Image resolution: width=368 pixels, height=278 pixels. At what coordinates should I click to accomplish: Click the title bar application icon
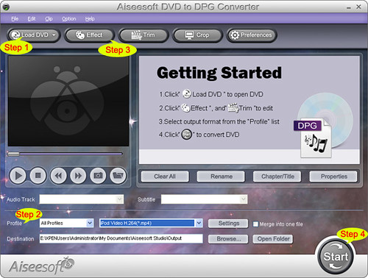click(6, 7)
